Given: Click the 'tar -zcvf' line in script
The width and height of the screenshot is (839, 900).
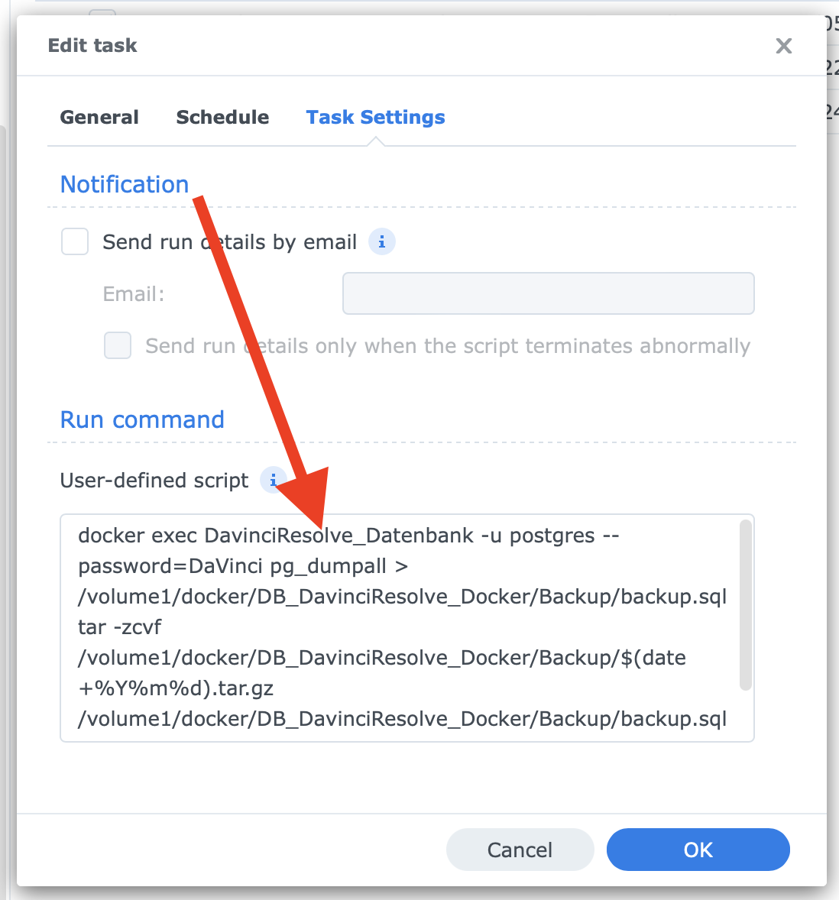Looking at the screenshot, I should tap(120, 627).
